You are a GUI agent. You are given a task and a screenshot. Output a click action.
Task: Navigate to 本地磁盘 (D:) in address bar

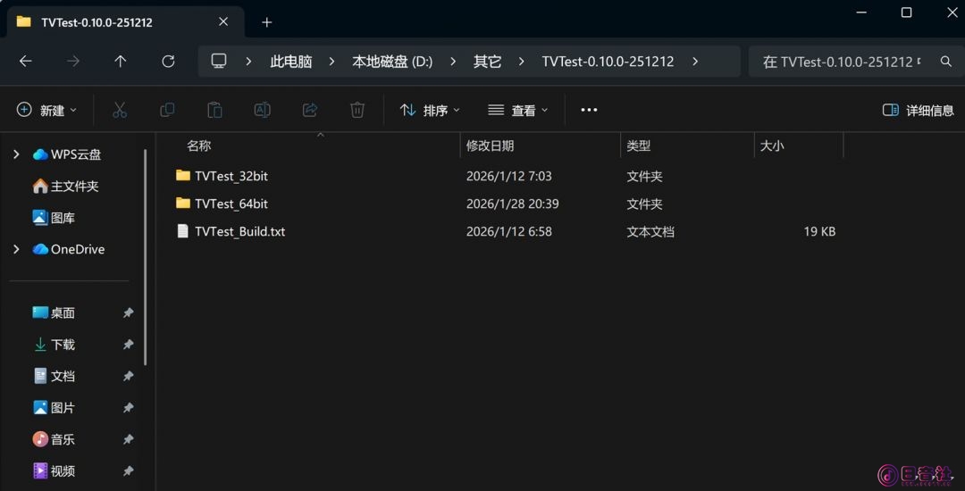click(x=392, y=62)
